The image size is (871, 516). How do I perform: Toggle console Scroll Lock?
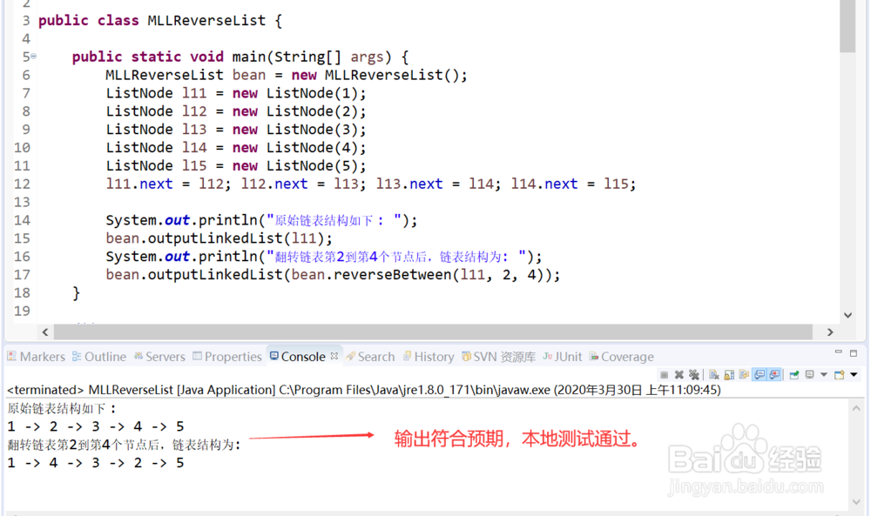coord(729,374)
